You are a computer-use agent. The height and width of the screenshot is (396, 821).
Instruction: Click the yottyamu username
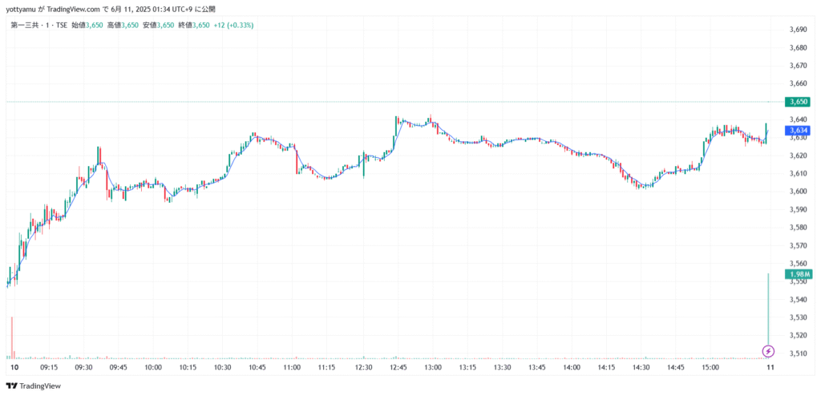[21, 9]
